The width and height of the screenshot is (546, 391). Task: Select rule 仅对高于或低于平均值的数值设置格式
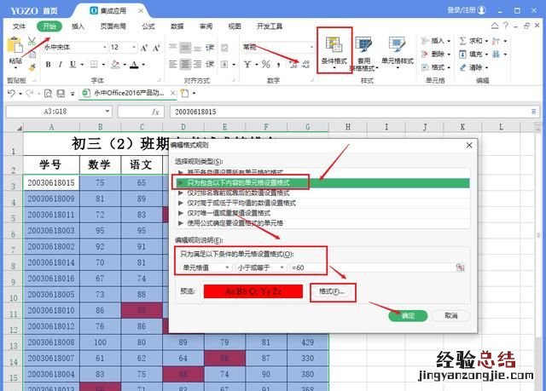(x=324, y=203)
